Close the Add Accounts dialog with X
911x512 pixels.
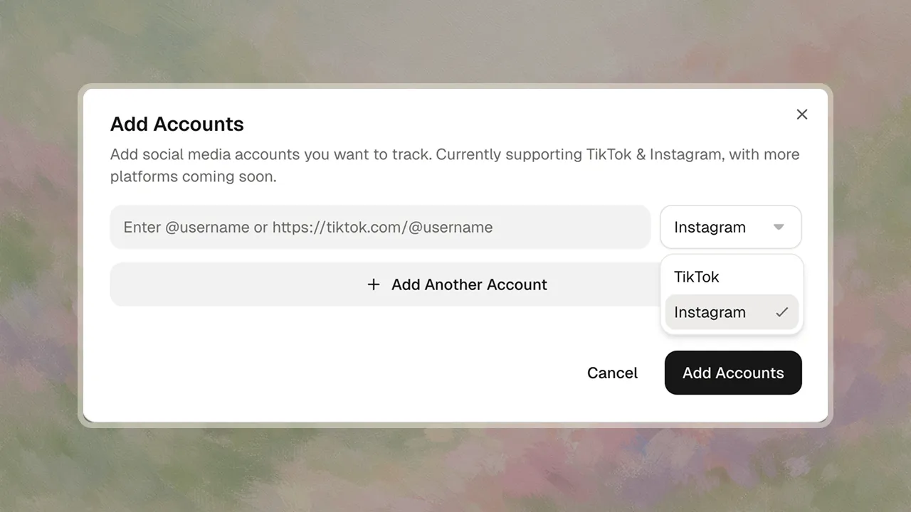pos(802,114)
